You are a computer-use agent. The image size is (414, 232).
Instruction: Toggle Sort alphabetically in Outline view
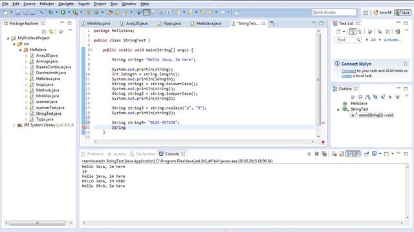(368, 97)
